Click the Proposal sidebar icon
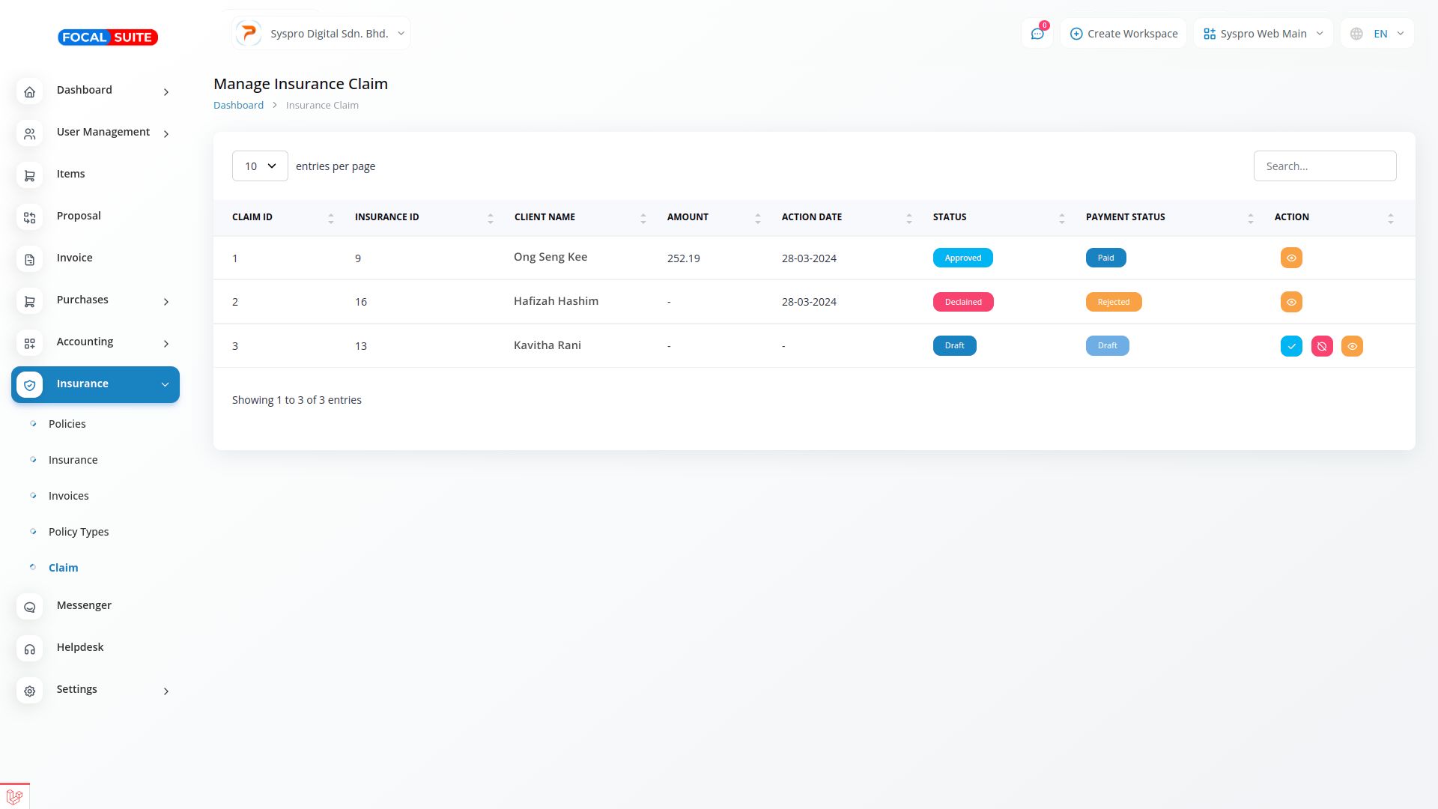This screenshot has height=809, width=1438. 29,218
